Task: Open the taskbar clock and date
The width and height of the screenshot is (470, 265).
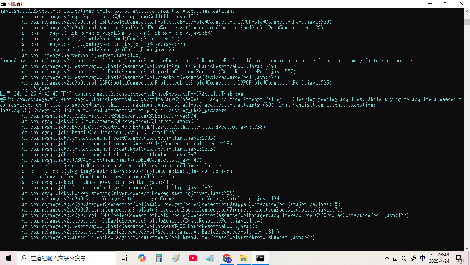Action: [x=439, y=258]
